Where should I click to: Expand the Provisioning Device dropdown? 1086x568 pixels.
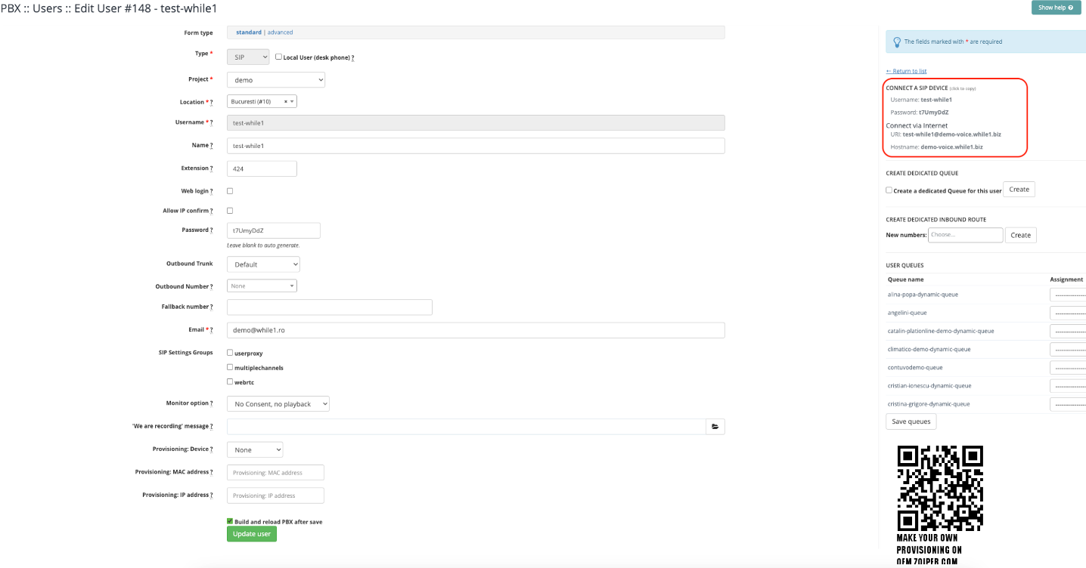click(255, 449)
